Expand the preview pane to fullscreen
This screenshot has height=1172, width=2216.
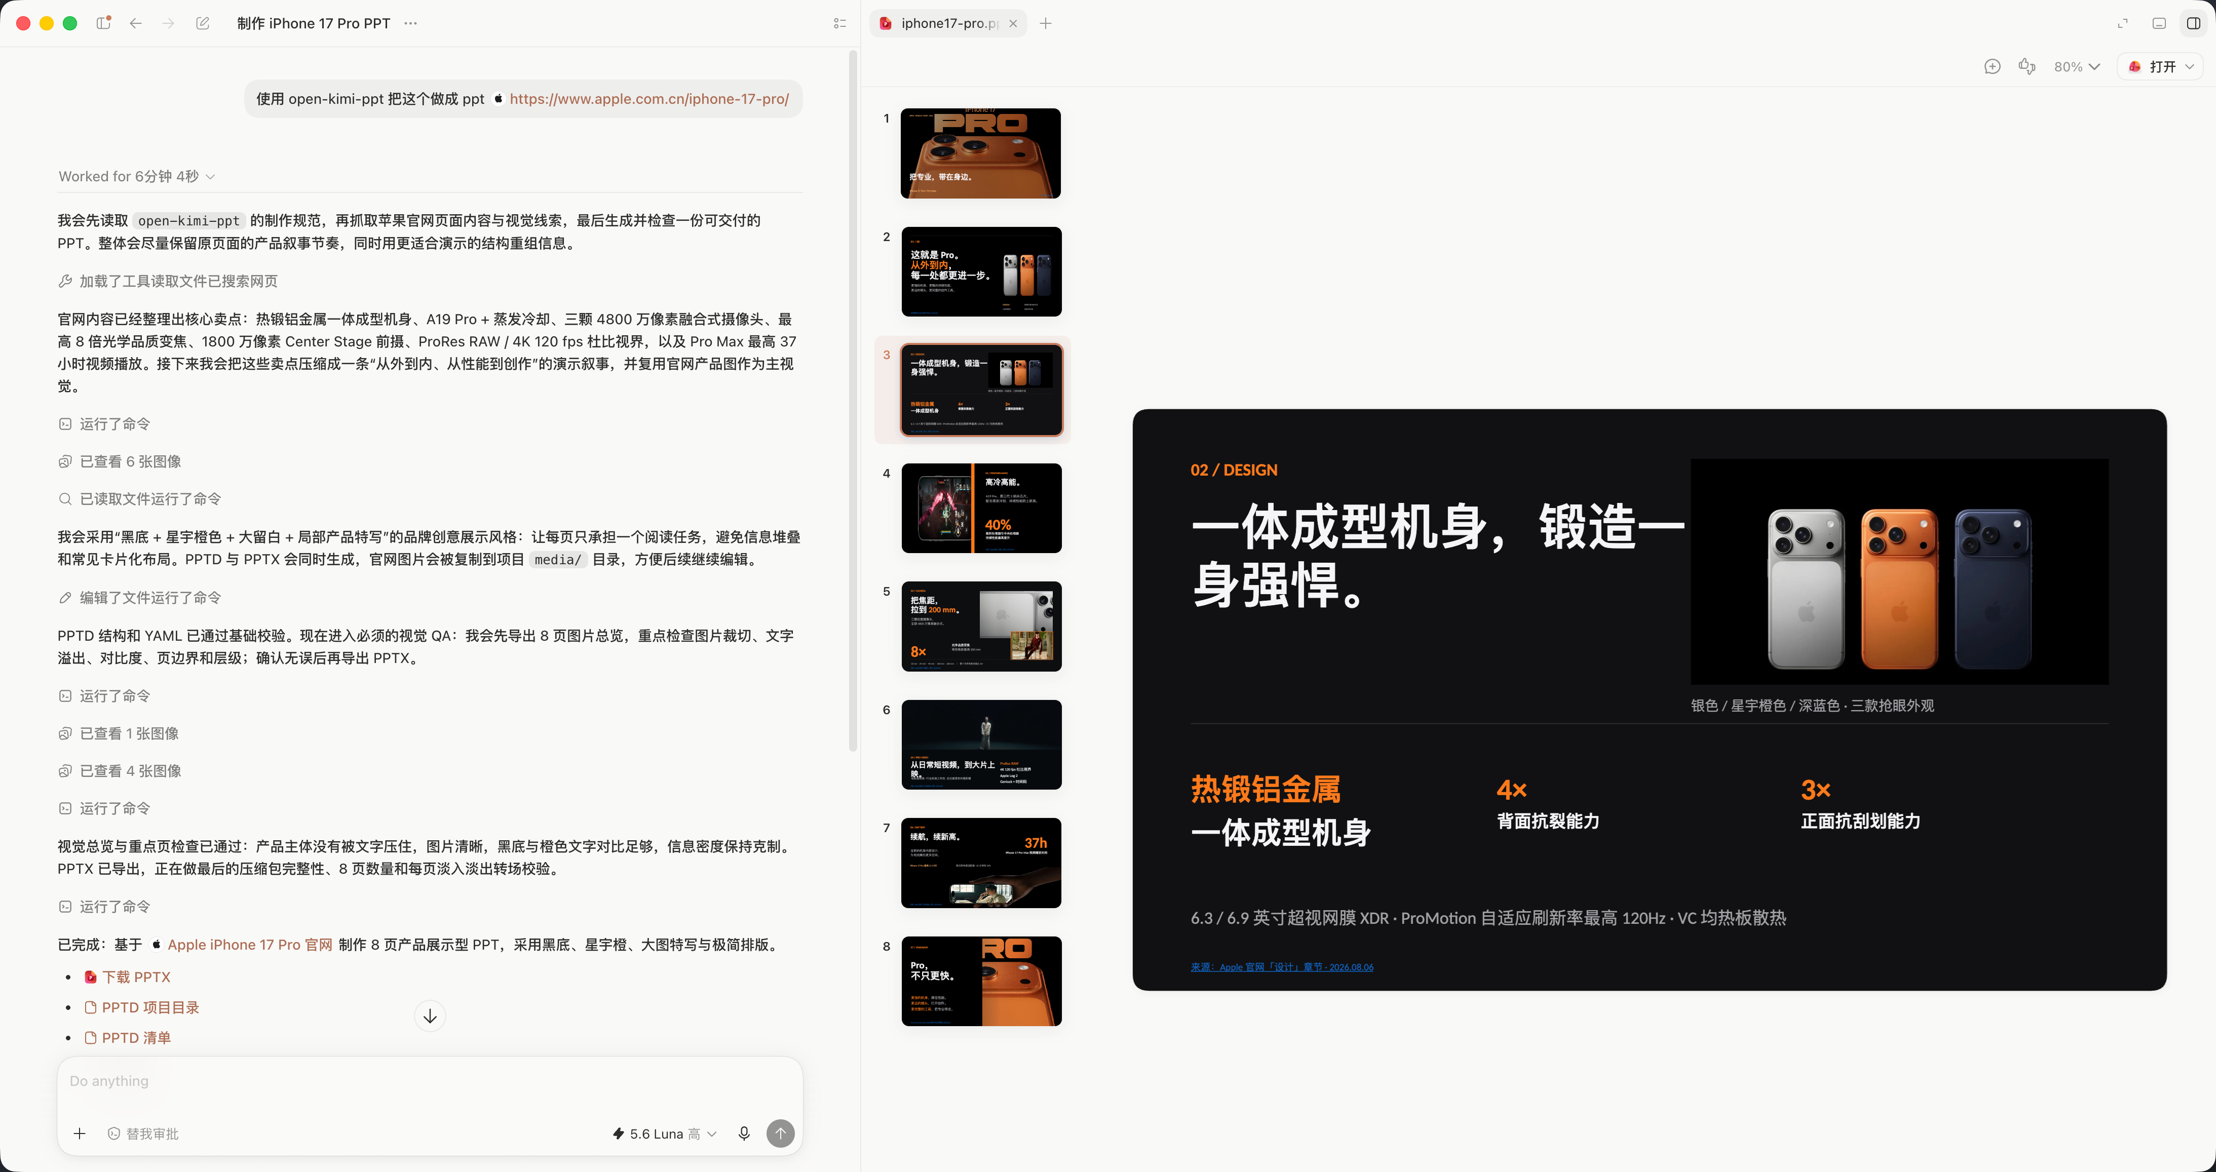tap(2122, 23)
